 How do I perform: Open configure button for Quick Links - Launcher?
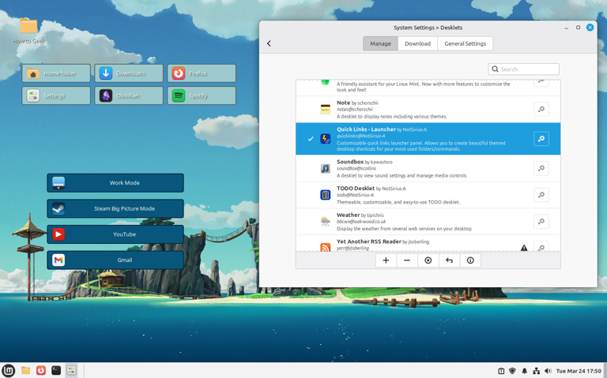(541, 139)
